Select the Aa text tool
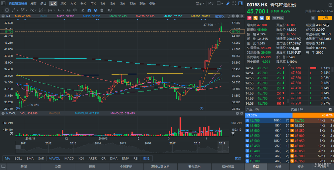Screen dimensions: 334x170 (68, 10)
